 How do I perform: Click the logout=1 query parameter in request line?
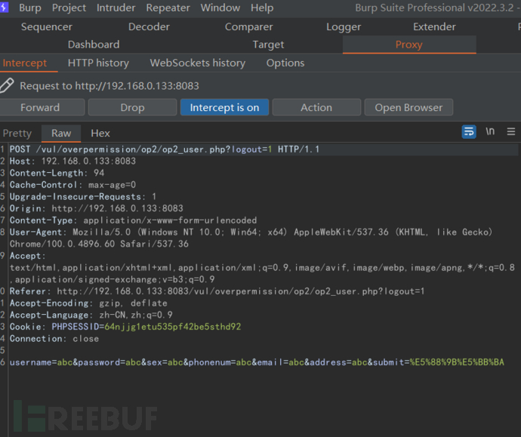point(251,149)
